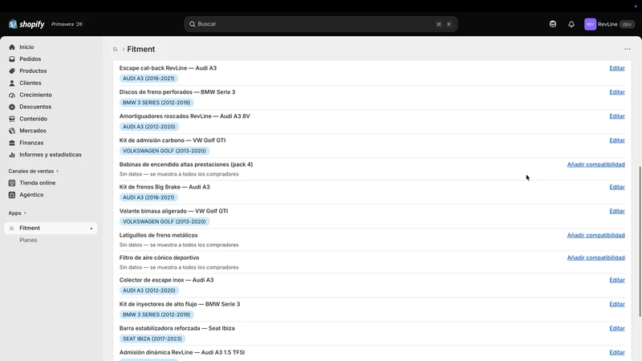Edit Admisión dinámica RevLine row

coord(617,352)
